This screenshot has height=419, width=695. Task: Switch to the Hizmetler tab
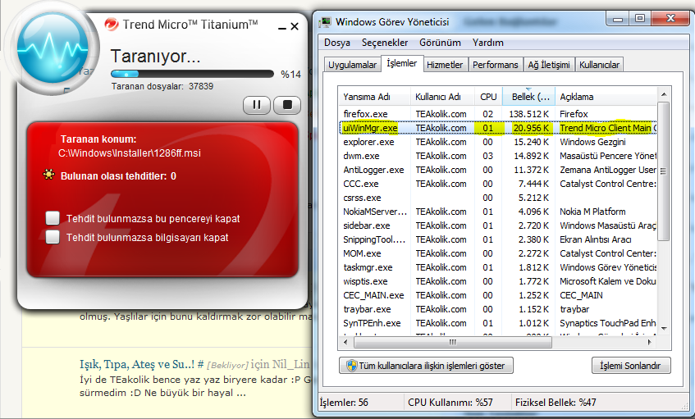[445, 65]
